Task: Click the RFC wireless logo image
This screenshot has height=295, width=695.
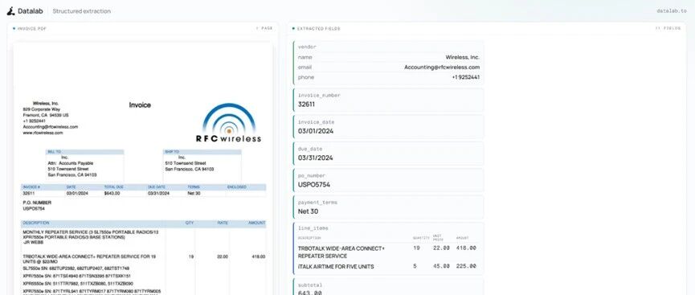Action: point(229,123)
